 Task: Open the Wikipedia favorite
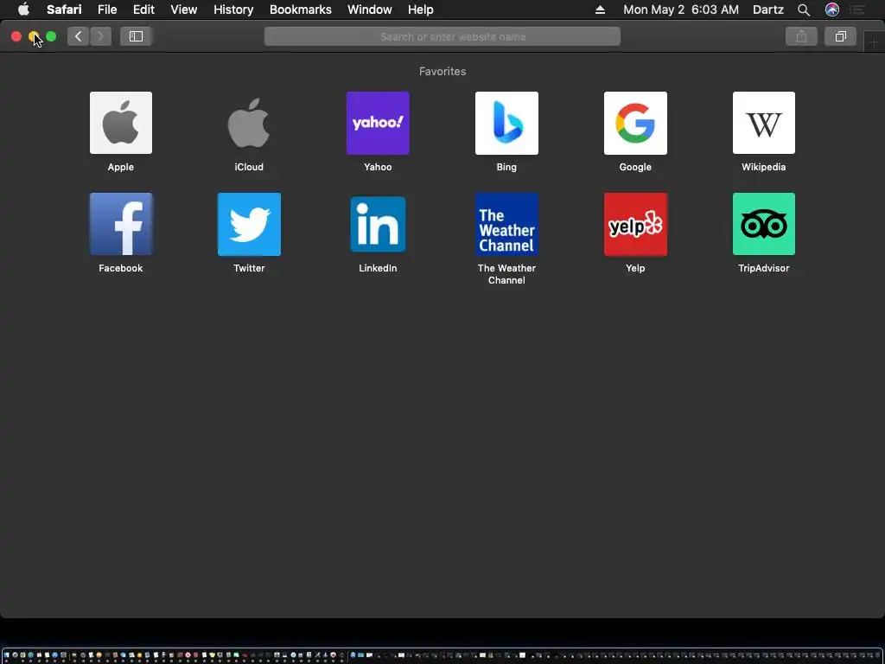[764, 123]
